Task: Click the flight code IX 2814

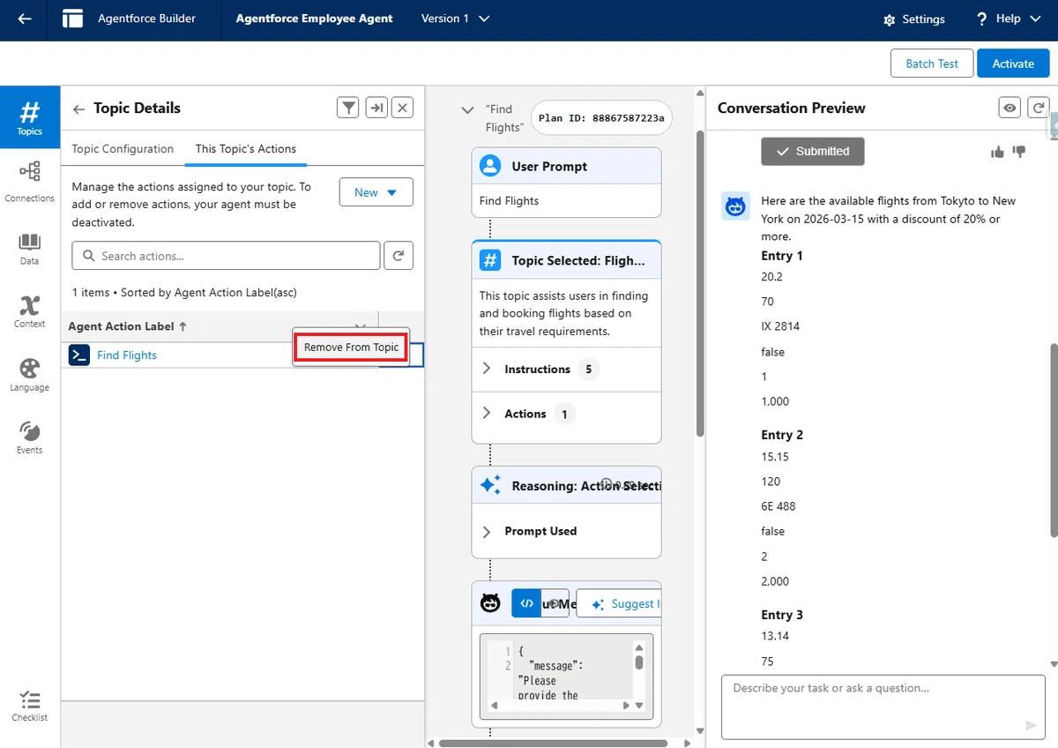Action: (x=780, y=326)
